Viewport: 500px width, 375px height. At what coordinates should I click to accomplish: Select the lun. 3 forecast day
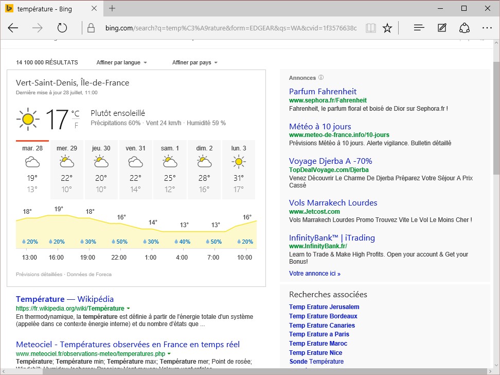pyautogui.click(x=238, y=169)
